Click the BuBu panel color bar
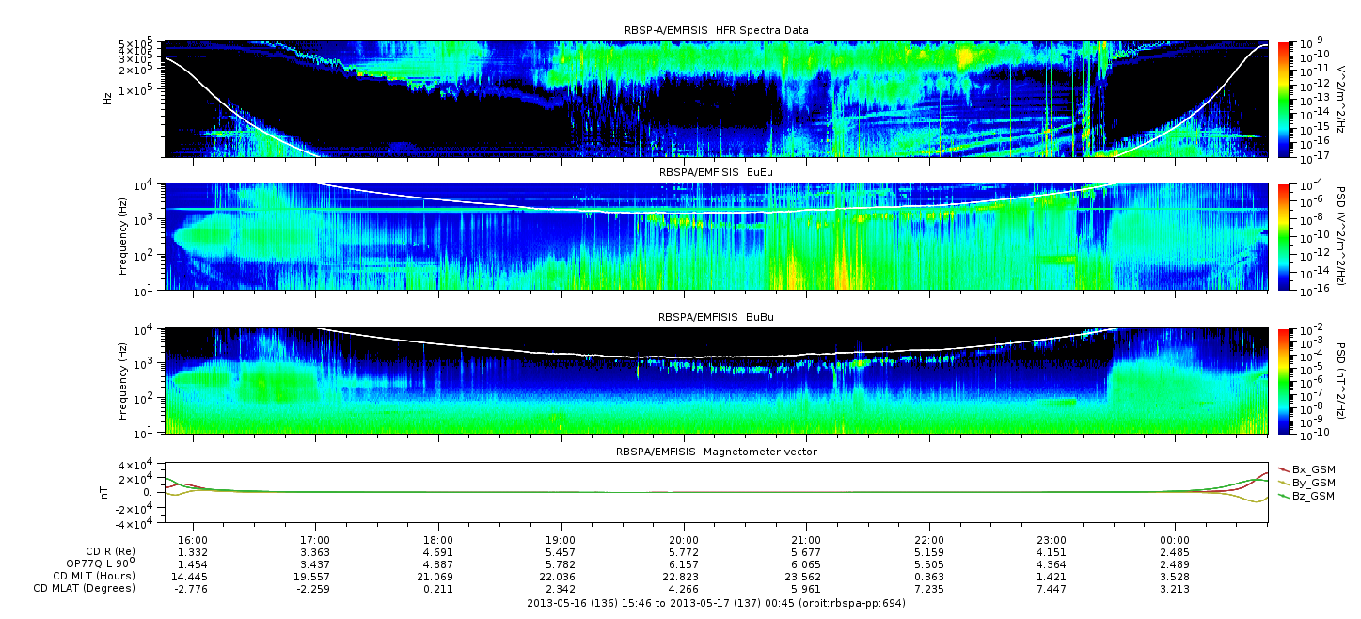The height and width of the screenshot is (619, 1361). point(1283,380)
